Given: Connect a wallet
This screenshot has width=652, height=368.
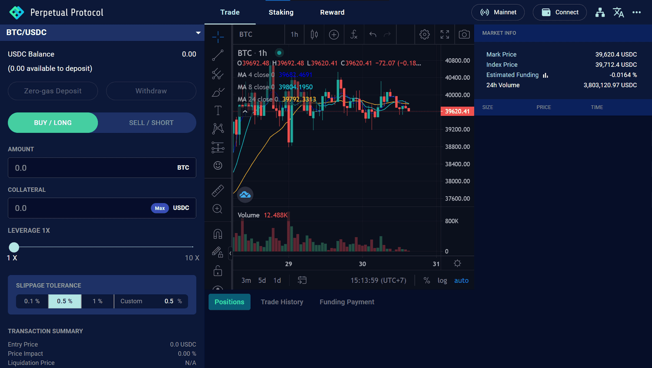Looking at the screenshot, I should [560, 12].
